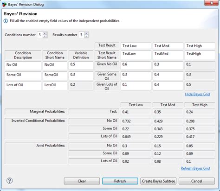Close the Bayes' Revision Dialog window
The height and width of the screenshot is (191, 220).
point(212,3)
